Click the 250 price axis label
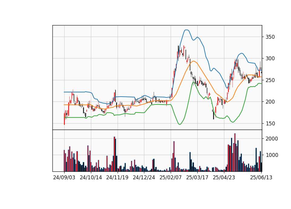 coord(270,80)
